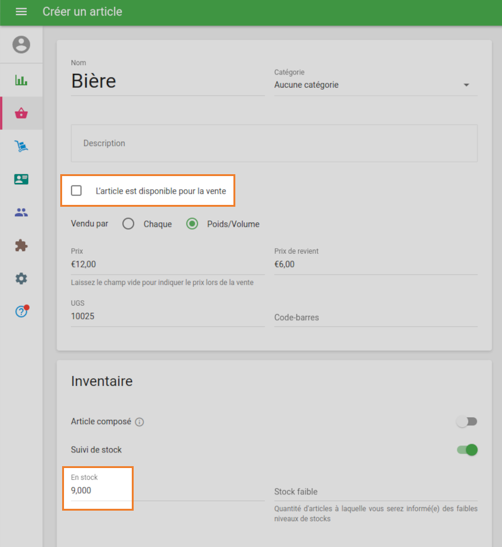Open the customers people icon
Screen dimensions: 502x547
click(x=21, y=212)
